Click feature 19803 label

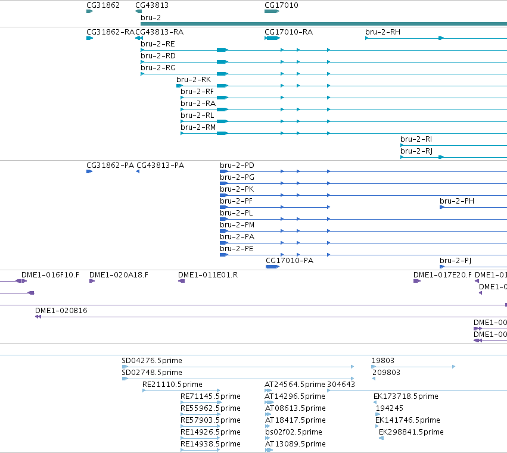point(383,361)
